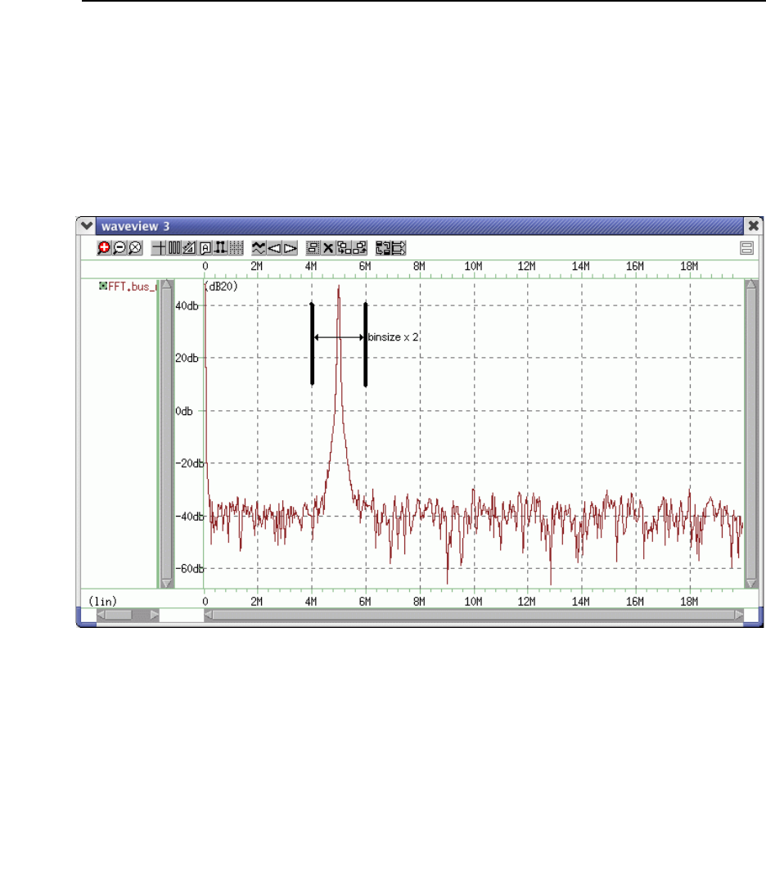Screen dimensions: 766x885
Task: Click the up arrow of right vertical scrollbar
Action: tap(750, 284)
